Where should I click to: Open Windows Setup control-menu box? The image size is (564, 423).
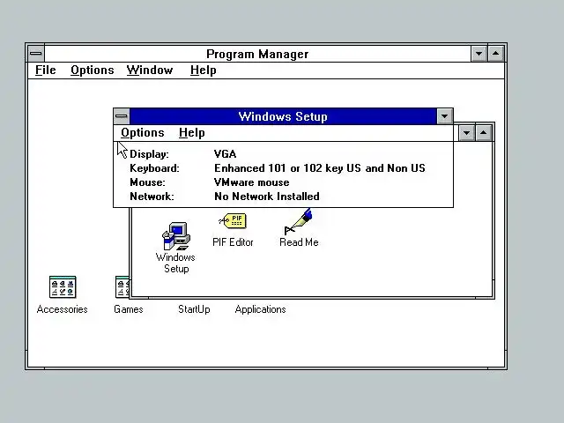tap(122, 116)
